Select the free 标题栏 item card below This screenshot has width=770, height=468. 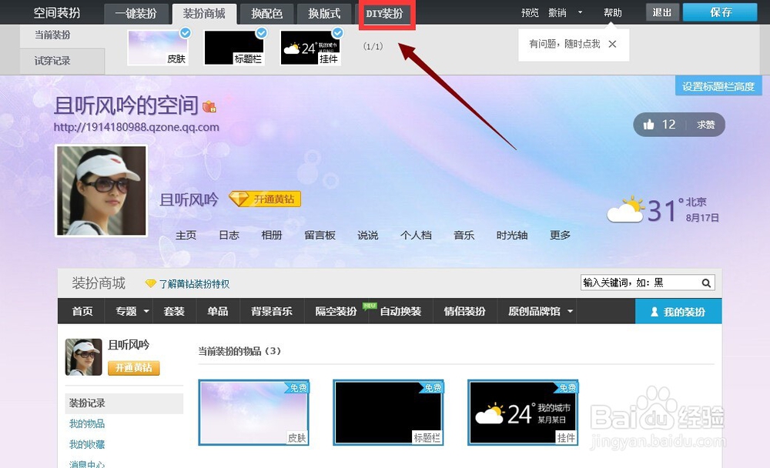point(388,413)
